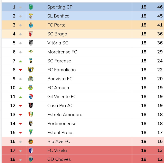
Task: Click the Rio Ave FC crest
Action: [x=31, y=141]
